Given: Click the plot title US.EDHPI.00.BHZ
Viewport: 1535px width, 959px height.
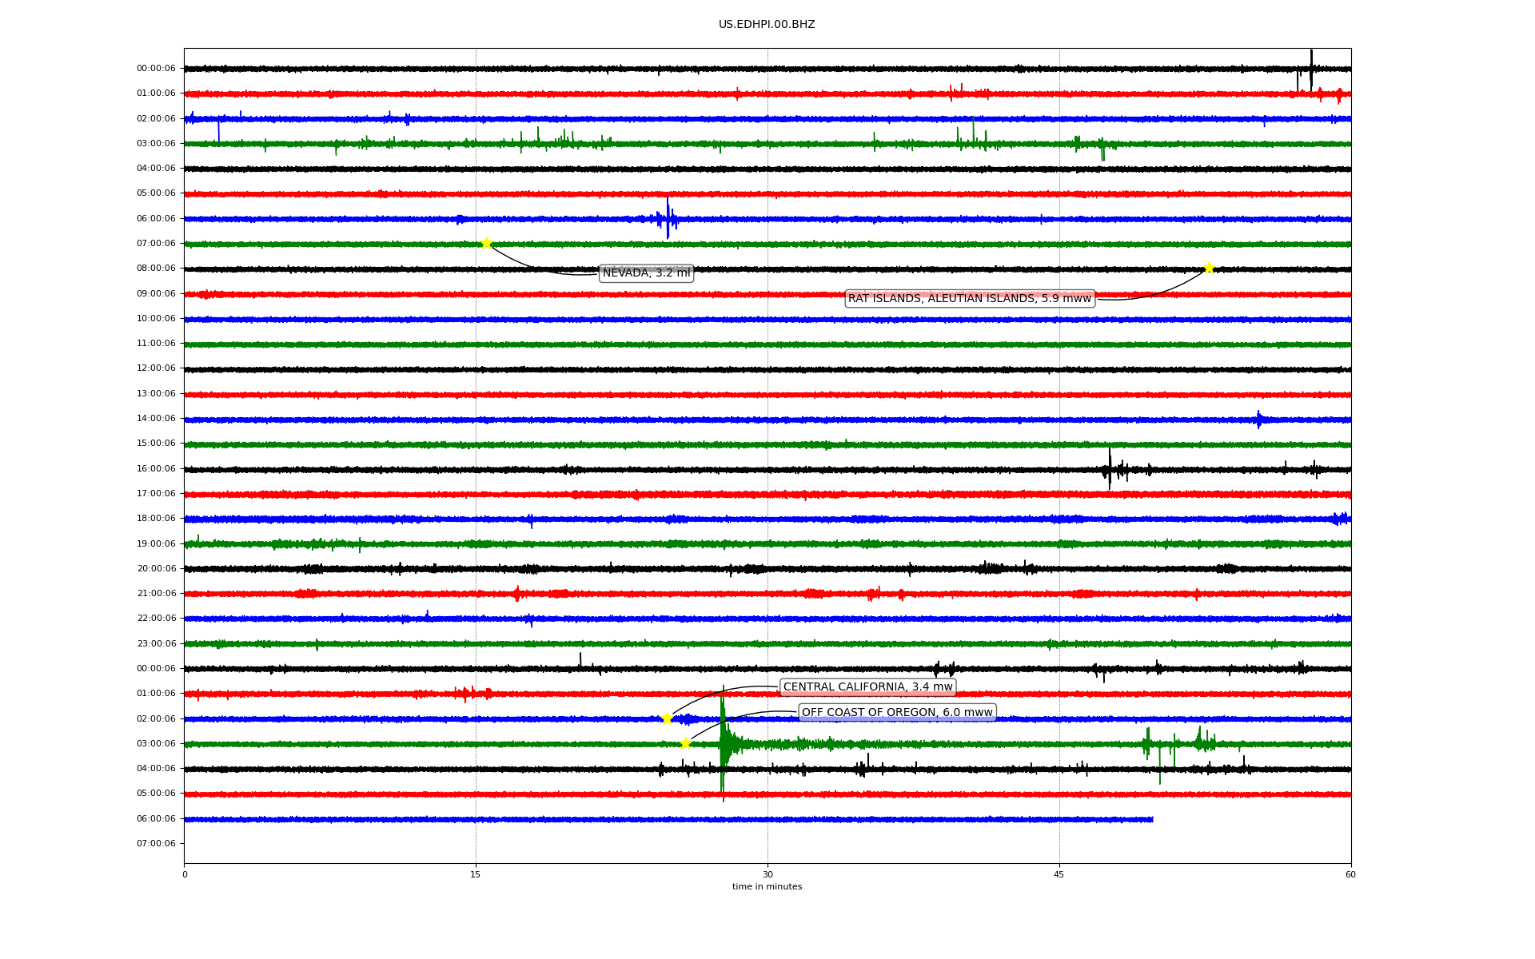Looking at the screenshot, I should (x=767, y=25).
